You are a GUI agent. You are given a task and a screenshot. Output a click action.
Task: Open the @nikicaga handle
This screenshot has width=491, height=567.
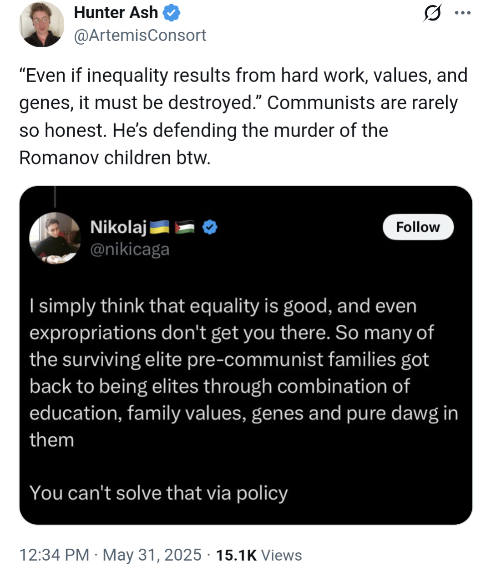[x=130, y=250]
